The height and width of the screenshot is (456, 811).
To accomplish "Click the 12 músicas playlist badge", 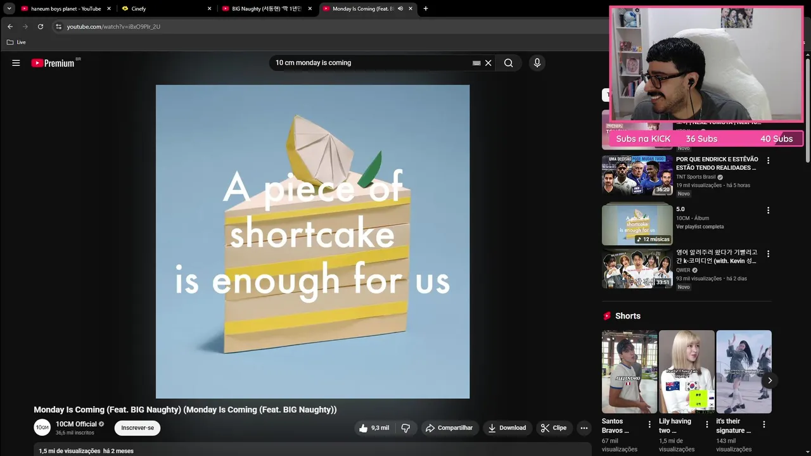I will click(653, 239).
